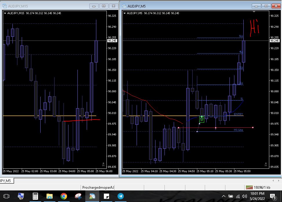Select the AUDJPY,M5 chart tab
The image size is (282, 202).
click(6, 181)
